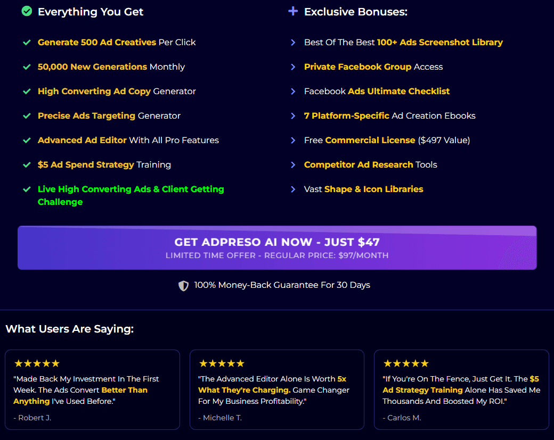Click the checkmark beside $5 Ad Spend Strategy
Image resolution: width=554 pixels, height=440 pixels.
coord(27,164)
